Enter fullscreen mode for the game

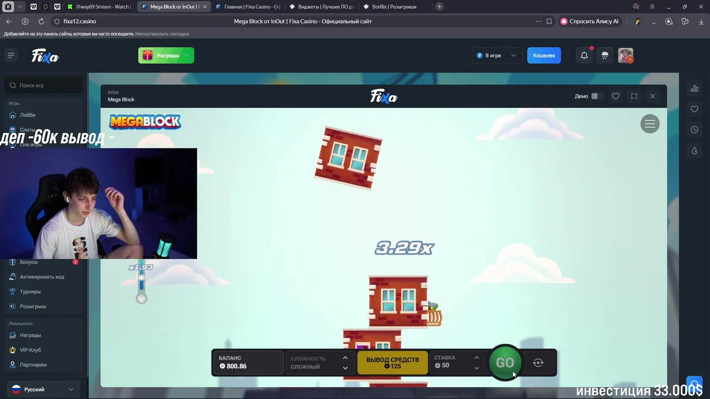[634, 96]
